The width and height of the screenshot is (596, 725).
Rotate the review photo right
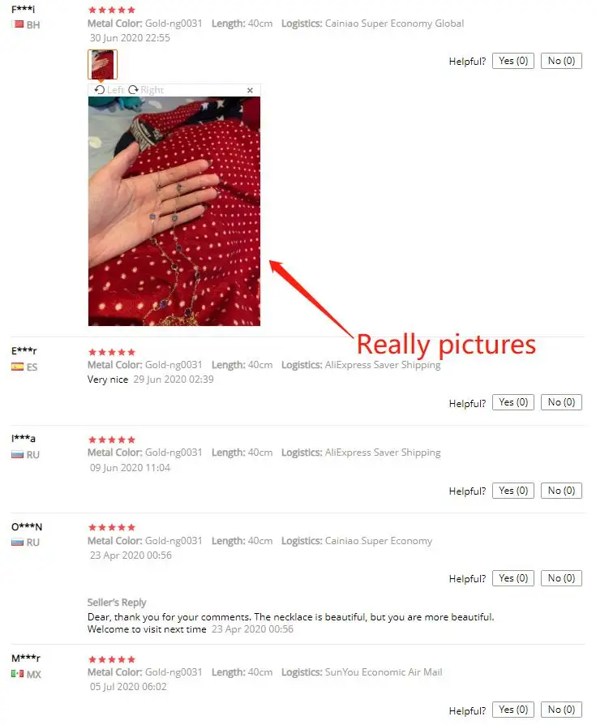pos(146,90)
